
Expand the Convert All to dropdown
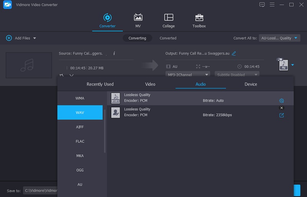coord(280,38)
